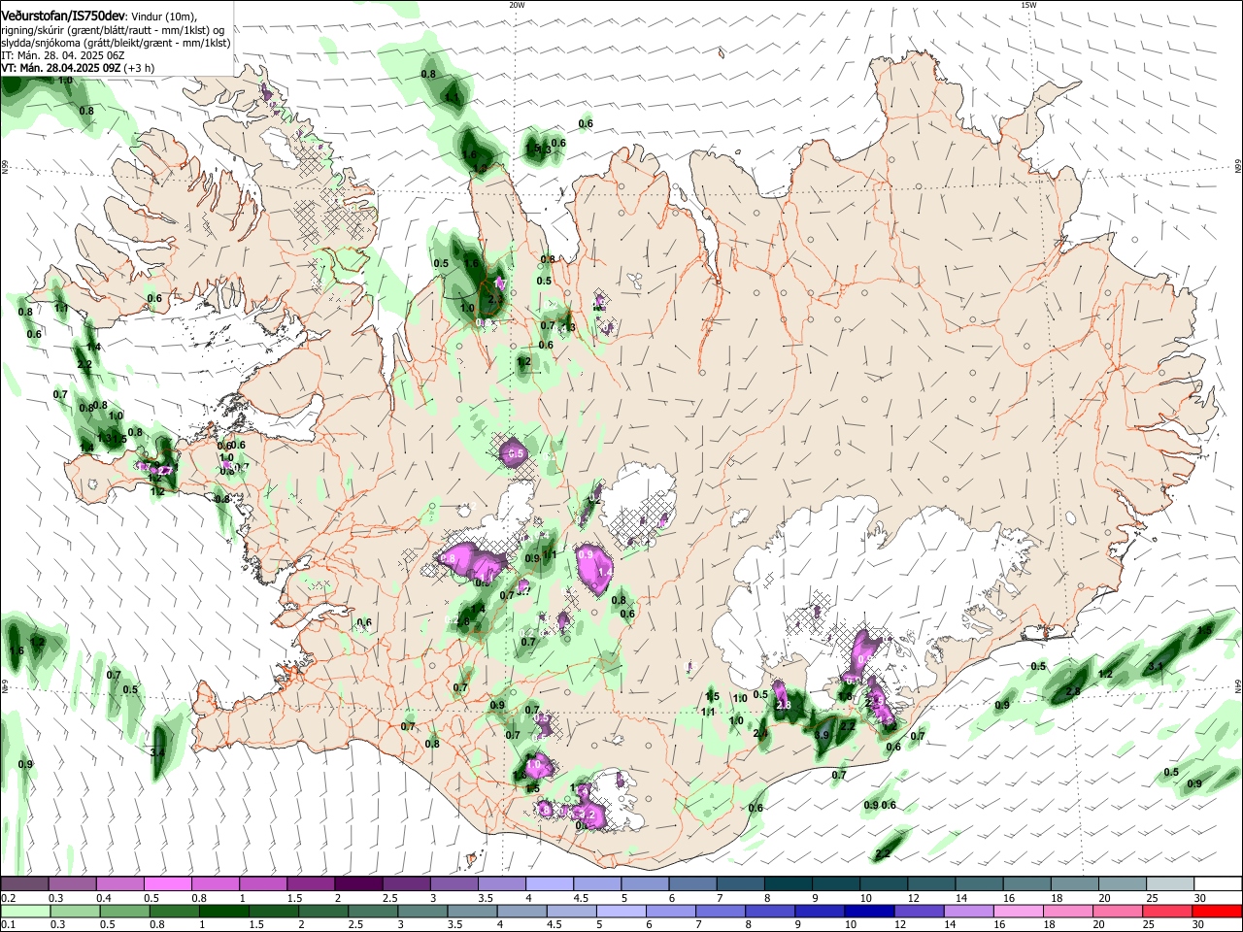Screen dimensions: 1243x932
Task: Pick the 20–25 pink-red rain legend swatch
Action: (1118, 911)
